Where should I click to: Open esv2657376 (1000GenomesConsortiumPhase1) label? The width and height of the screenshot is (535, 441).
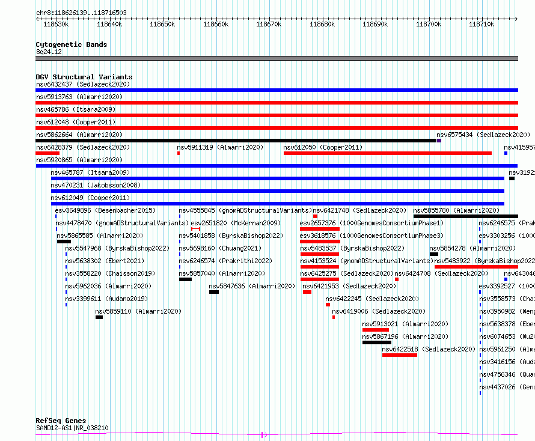point(371,223)
